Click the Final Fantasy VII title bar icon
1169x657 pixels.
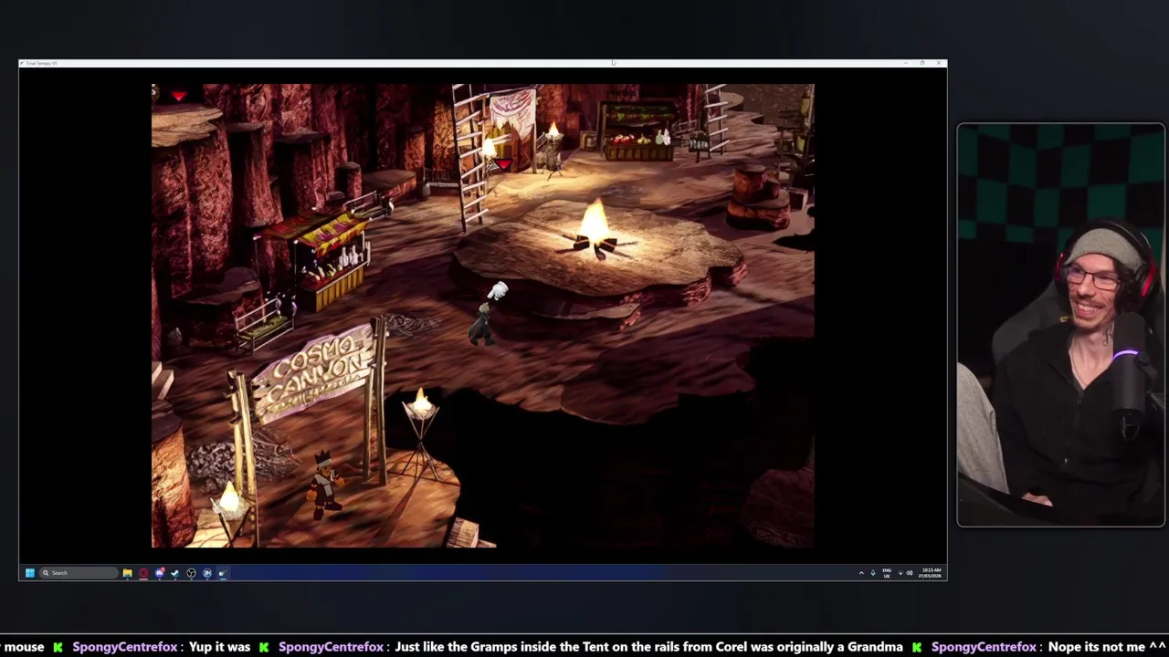[x=23, y=63]
